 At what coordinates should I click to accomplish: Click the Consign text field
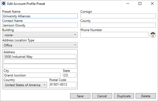118,16
